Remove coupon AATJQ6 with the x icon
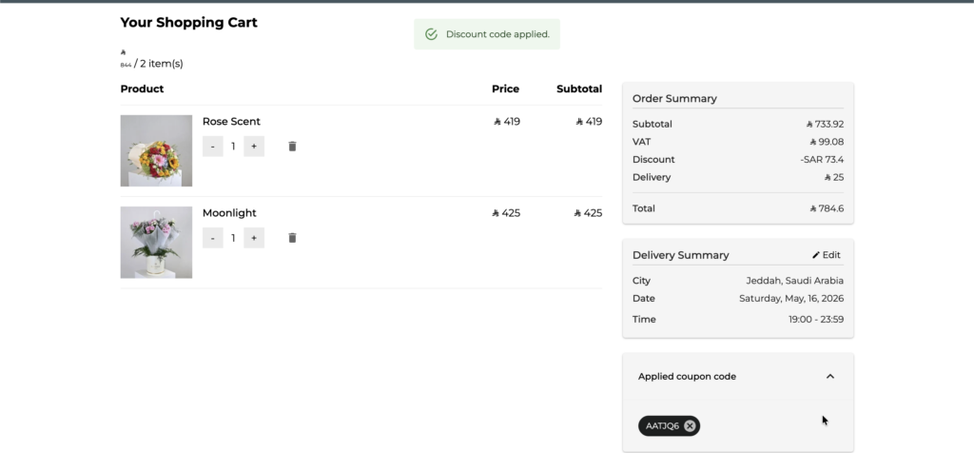Screen dimensions: 974x453 pos(690,425)
